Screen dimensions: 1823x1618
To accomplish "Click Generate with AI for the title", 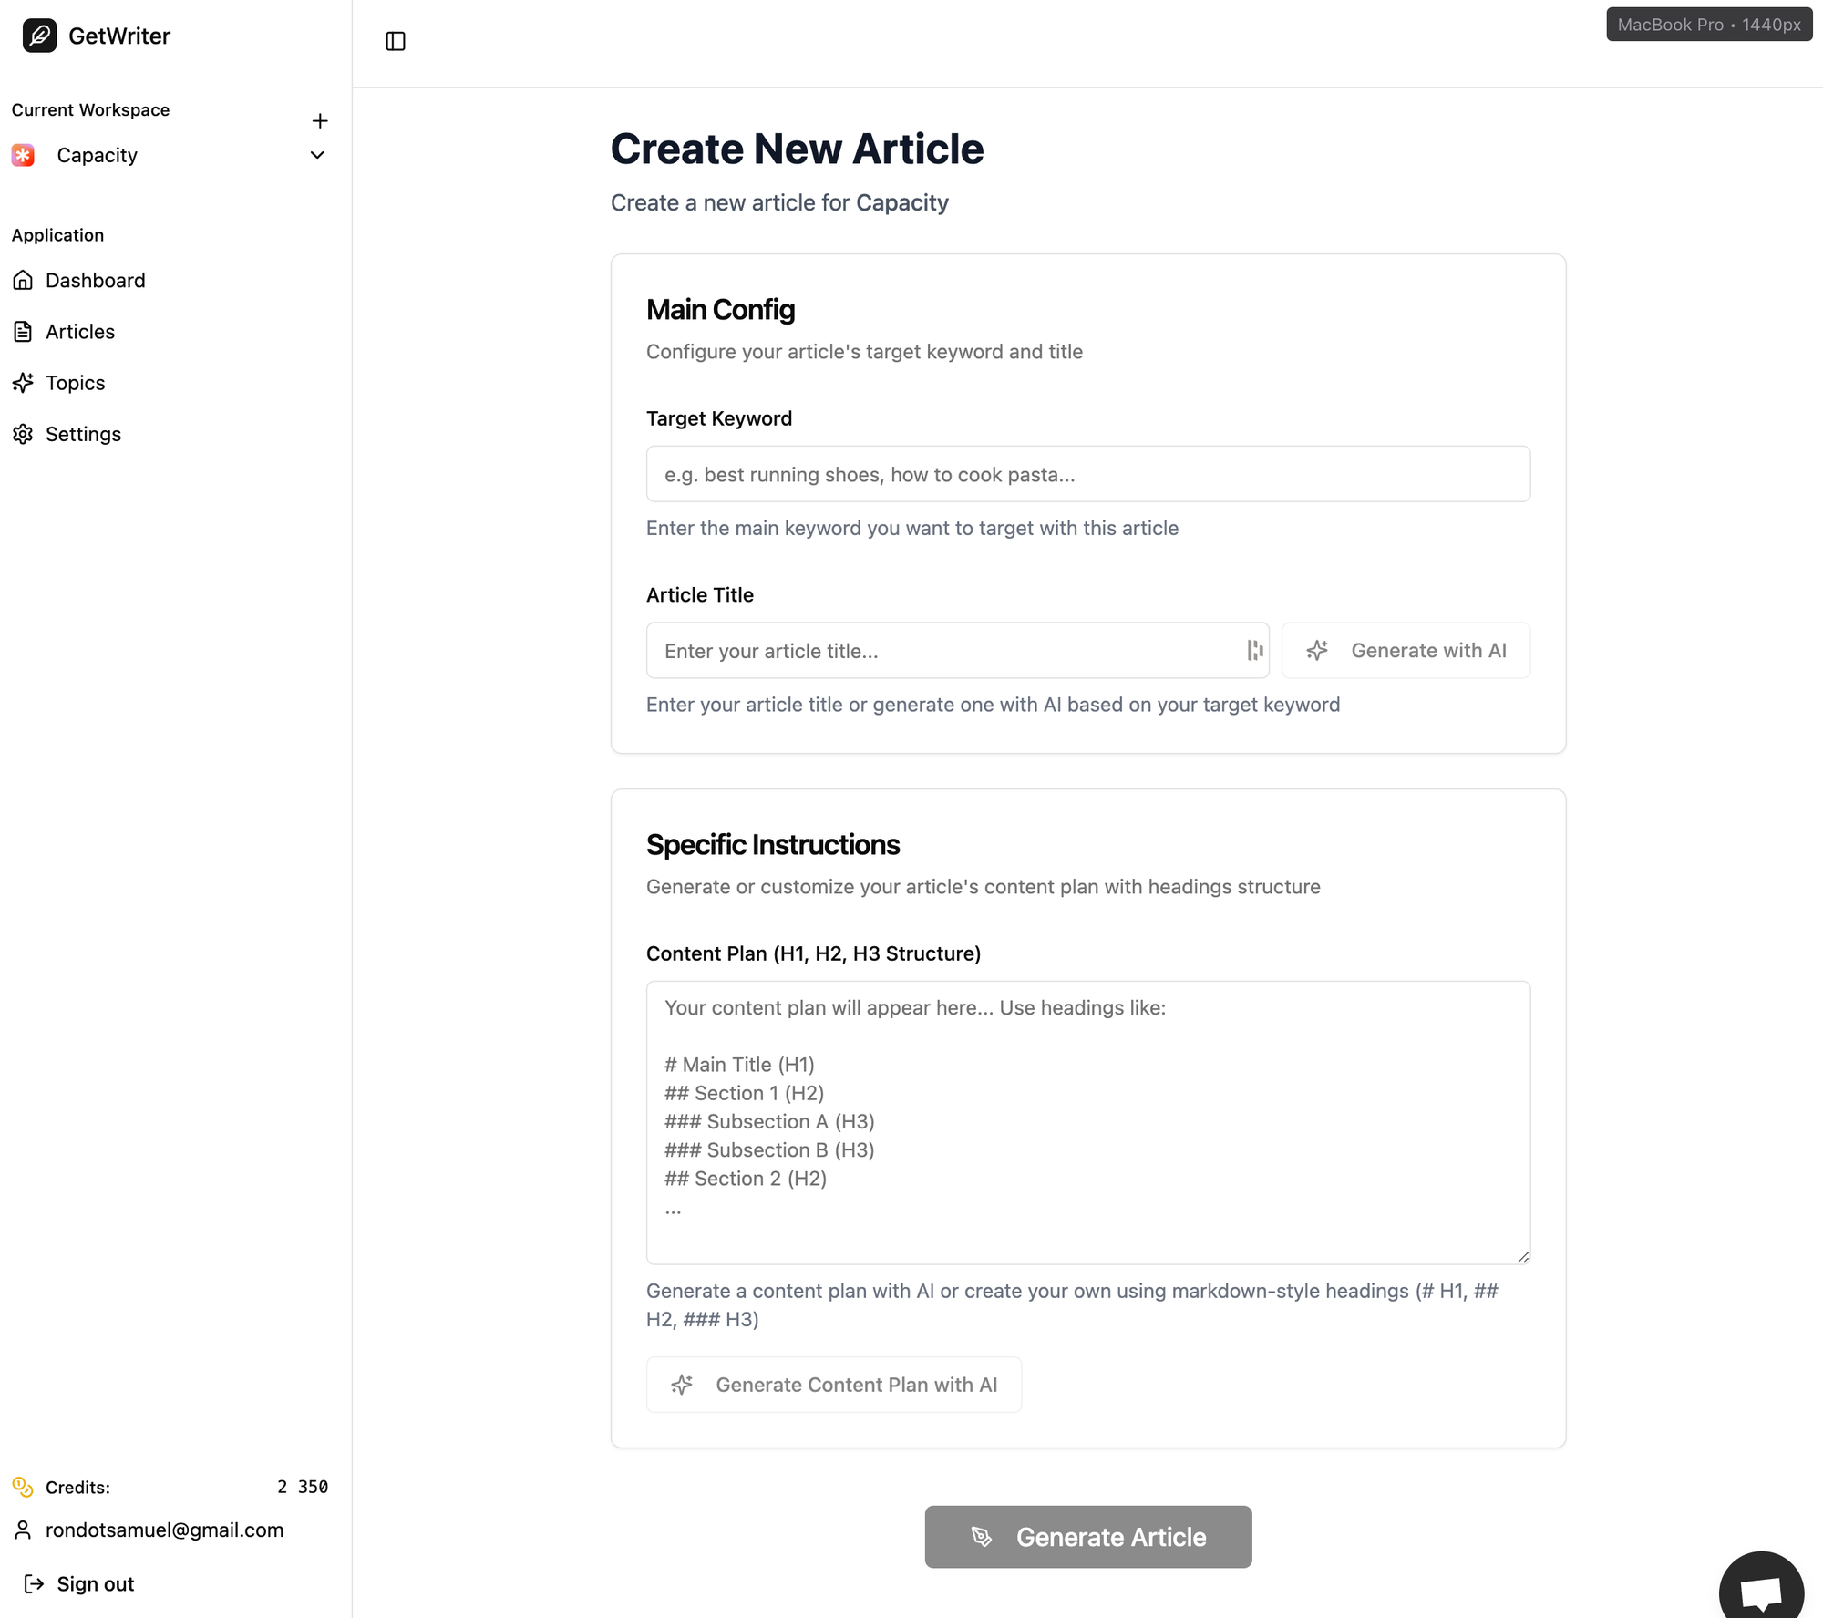I will point(1406,650).
